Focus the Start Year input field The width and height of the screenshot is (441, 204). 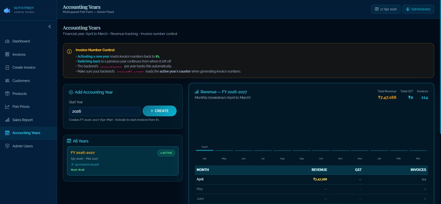coord(105,111)
